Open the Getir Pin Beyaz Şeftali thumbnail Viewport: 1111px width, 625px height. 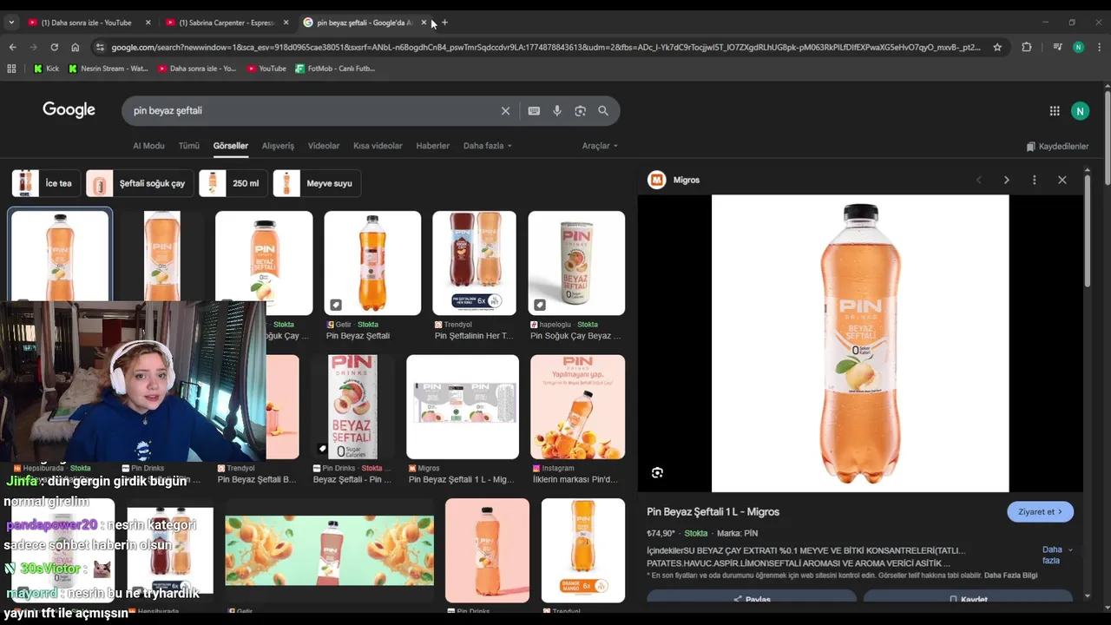click(372, 263)
